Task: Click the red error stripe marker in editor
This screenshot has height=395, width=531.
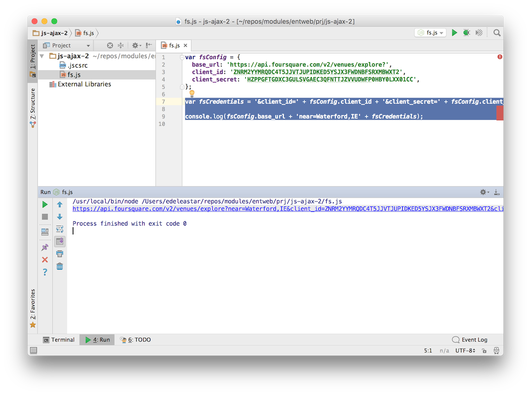Action: 499,113
